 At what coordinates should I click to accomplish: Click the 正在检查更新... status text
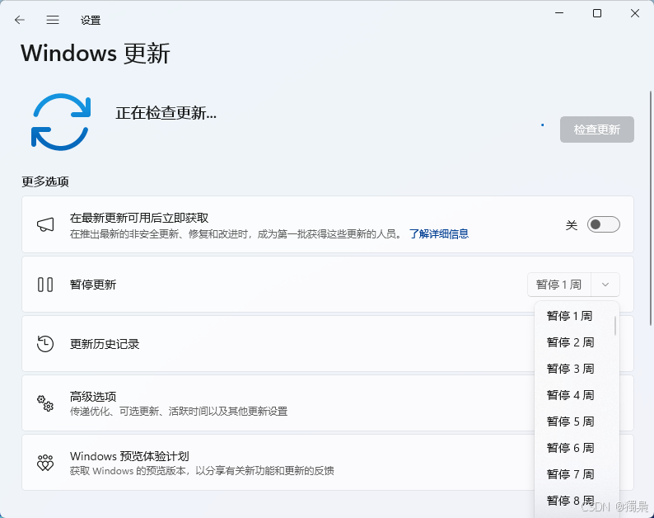coord(166,113)
